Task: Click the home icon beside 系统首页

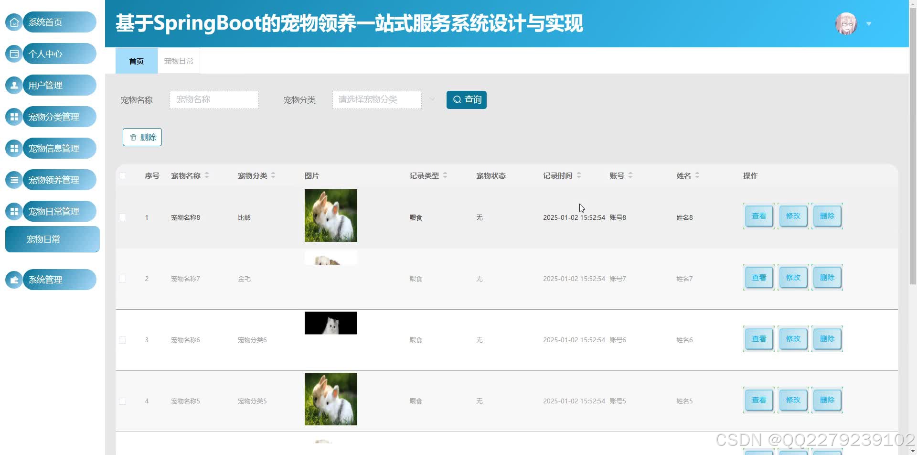Action: pos(14,22)
